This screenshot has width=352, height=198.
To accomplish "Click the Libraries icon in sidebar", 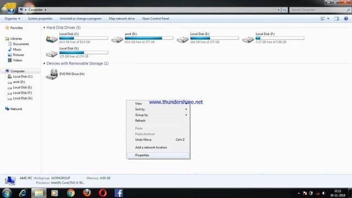I will 7,38.
